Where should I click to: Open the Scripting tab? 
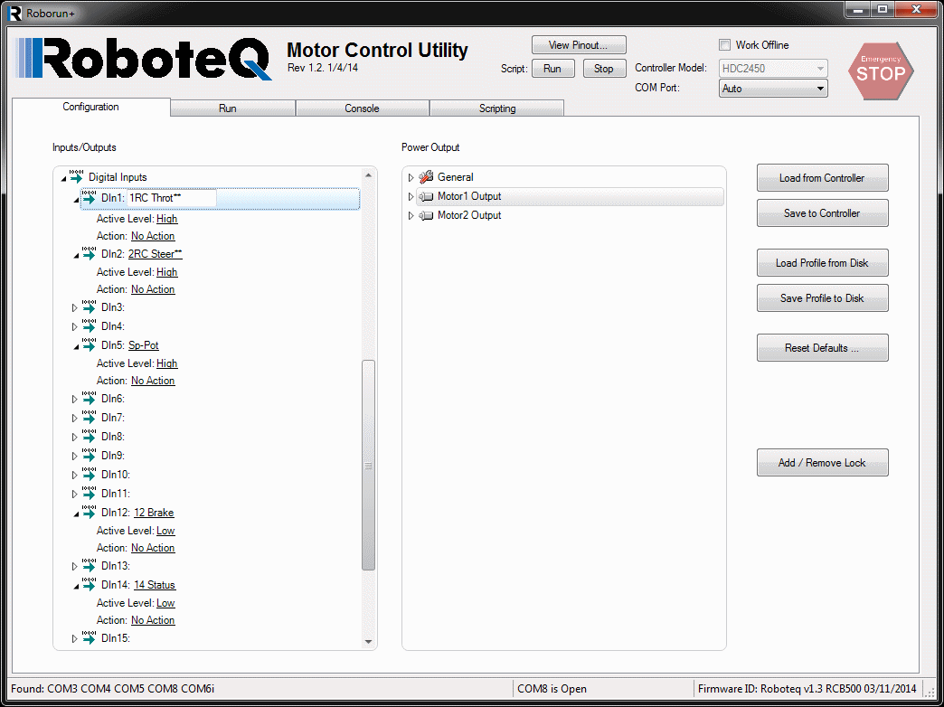[x=496, y=108]
